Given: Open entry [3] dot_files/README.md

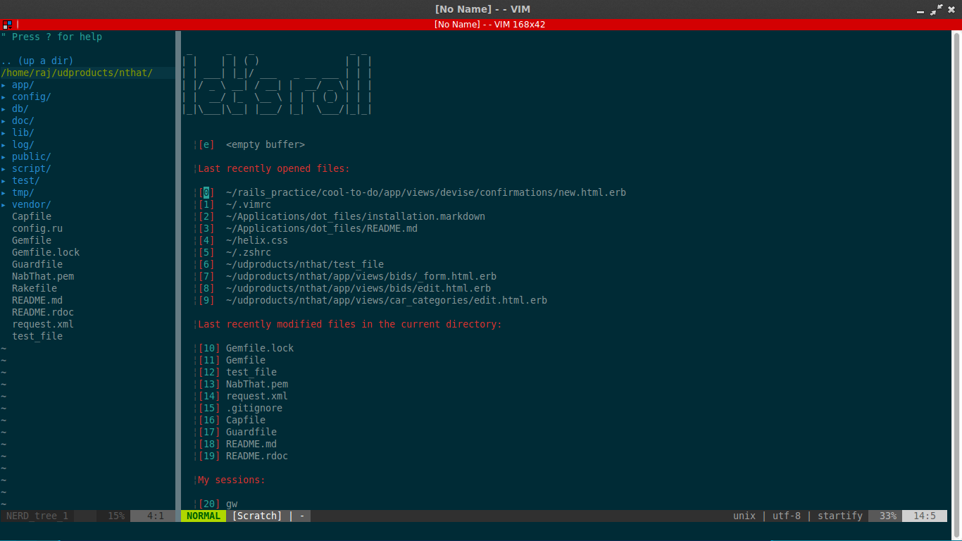Looking at the screenshot, I should pyautogui.click(x=308, y=229).
